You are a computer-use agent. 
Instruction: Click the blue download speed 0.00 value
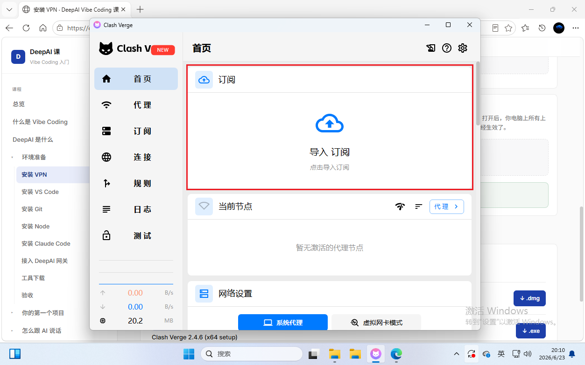(135, 307)
